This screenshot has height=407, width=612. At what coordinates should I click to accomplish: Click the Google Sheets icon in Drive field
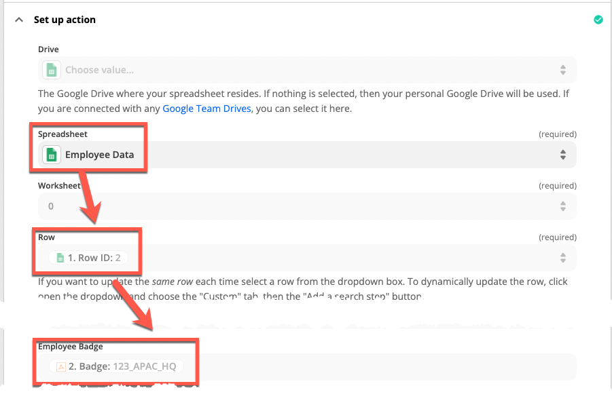coord(51,70)
